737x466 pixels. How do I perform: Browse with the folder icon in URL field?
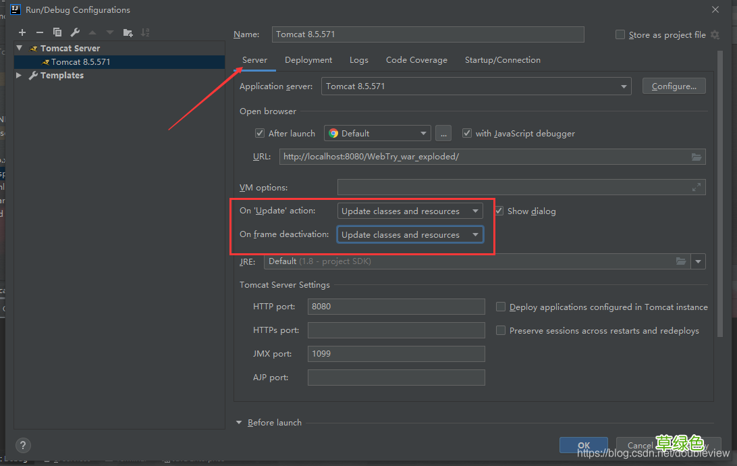(x=696, y=157)
